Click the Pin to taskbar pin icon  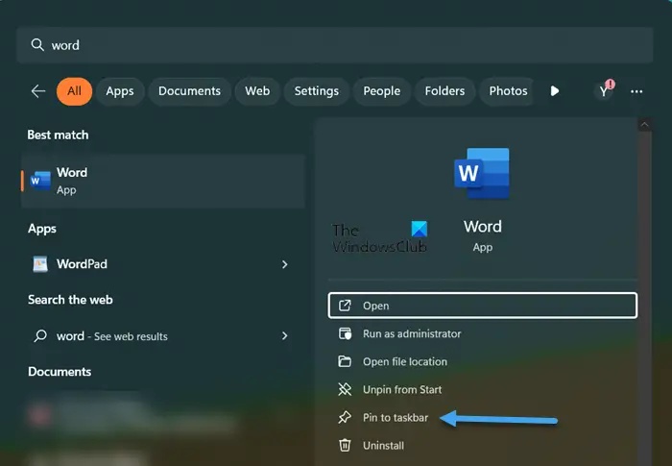tap(345, 417)
